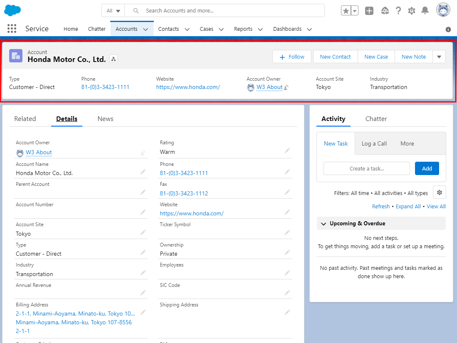Change owner icon in Details Account Owner field

pos(143,153)
